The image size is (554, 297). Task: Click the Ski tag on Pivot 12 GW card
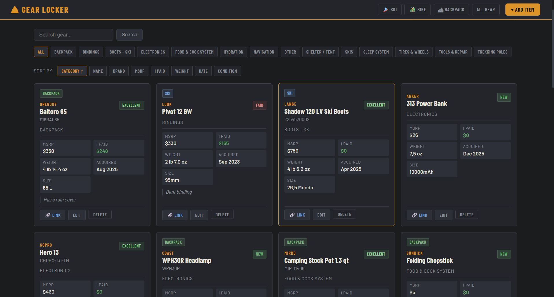click(x=168, y=93)
